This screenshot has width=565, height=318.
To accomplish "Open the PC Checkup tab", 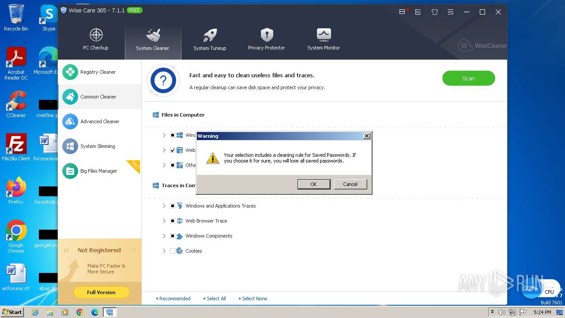I will coord(96,40).
